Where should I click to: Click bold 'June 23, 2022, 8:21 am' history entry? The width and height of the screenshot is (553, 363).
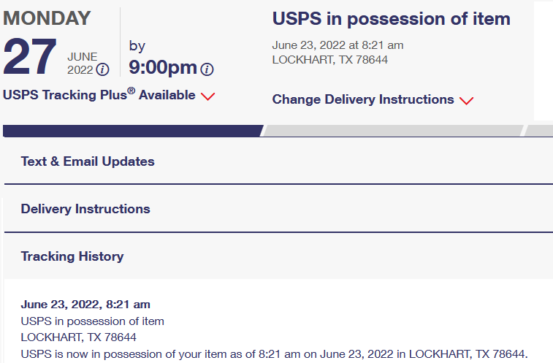85,305
